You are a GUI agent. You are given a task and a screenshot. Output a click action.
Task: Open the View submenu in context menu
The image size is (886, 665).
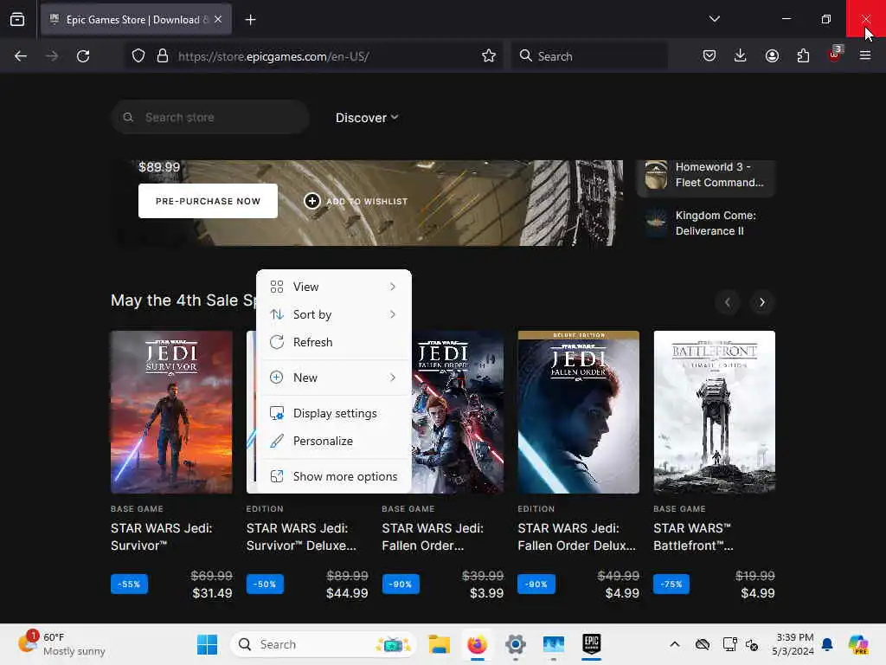(333, 287)
